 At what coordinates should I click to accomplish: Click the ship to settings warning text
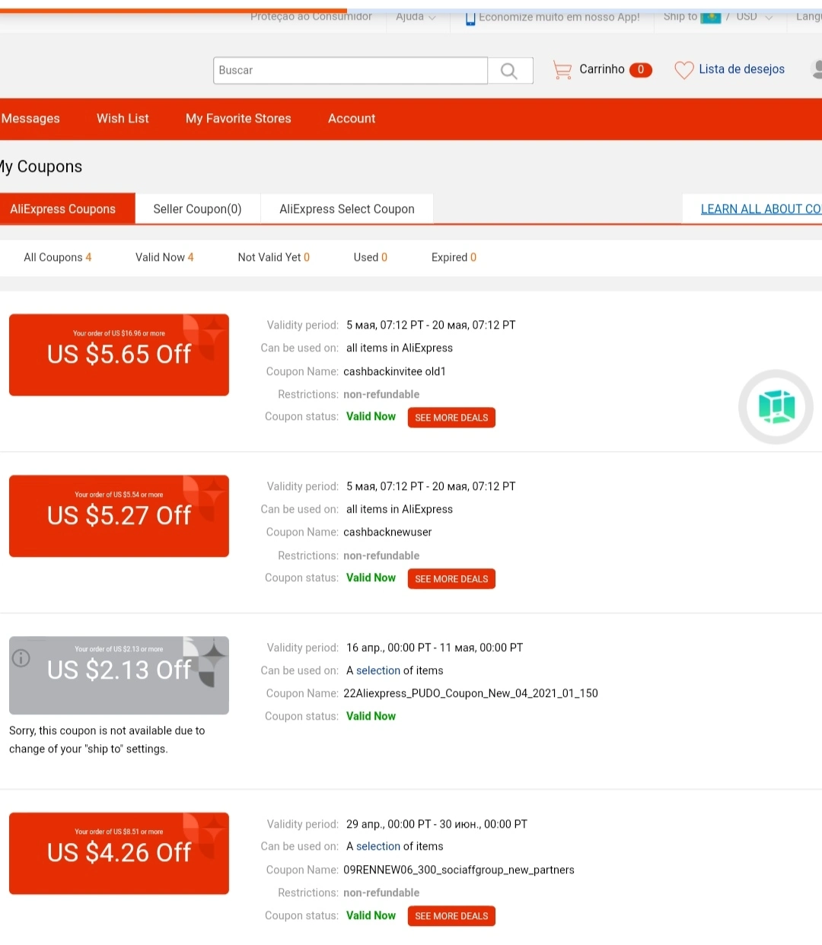(x=107, y=740)
